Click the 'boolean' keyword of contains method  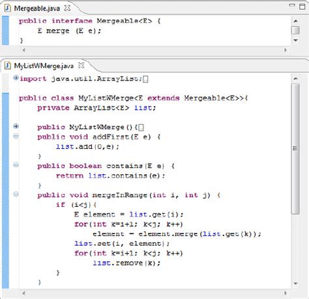[85, 166]
